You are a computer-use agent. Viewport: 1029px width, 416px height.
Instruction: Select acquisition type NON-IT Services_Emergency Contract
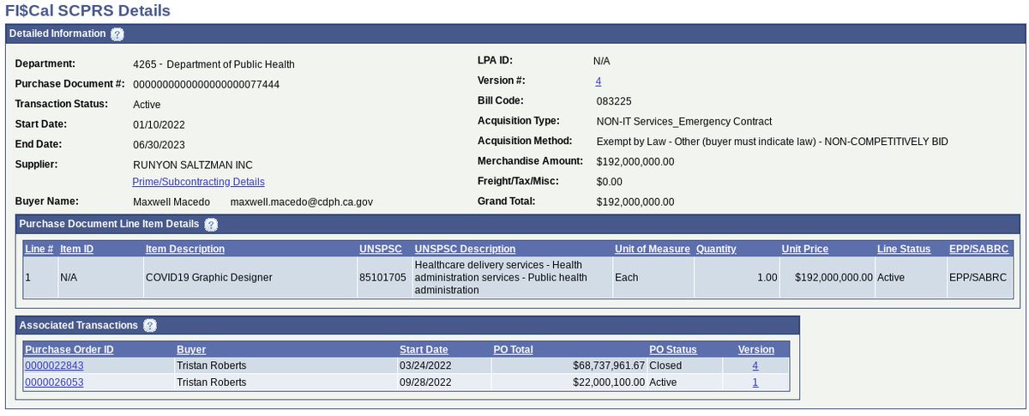(683, 121)
